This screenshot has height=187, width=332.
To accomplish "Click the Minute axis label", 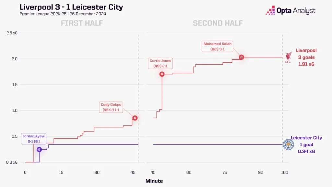I will (x=154, y=181).
